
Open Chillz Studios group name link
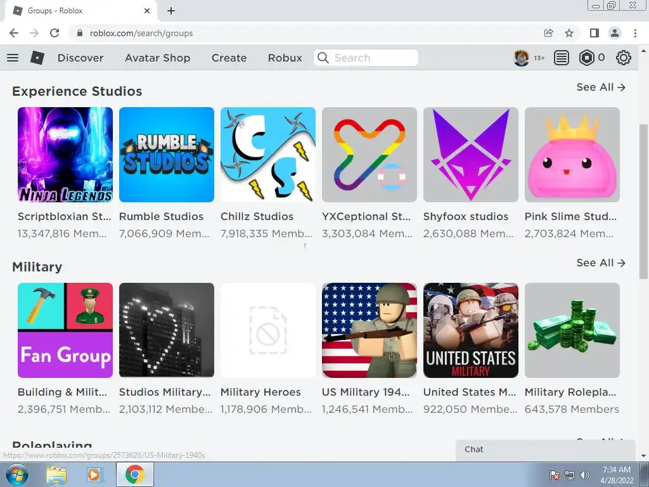point(257,217)
